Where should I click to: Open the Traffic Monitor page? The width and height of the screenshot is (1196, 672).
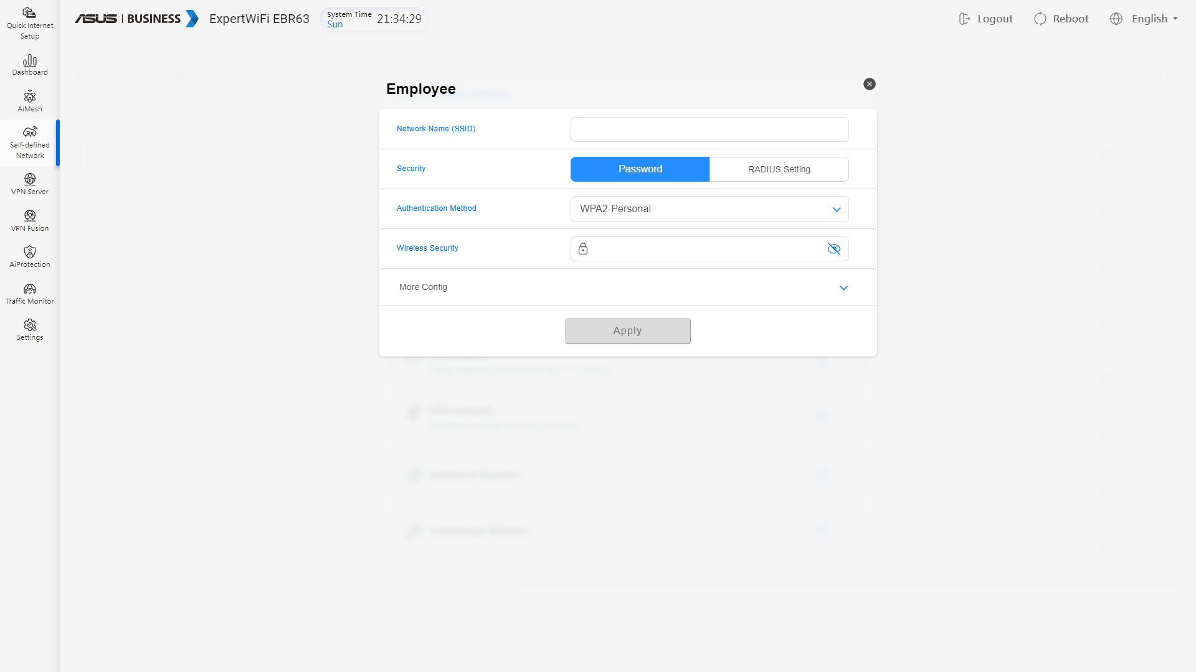click(x=29, y=294)
